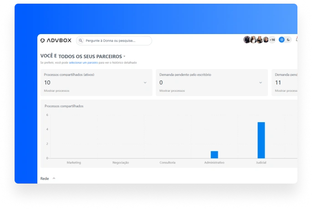Select the Judicial bar in the chart
Image resolution: width=312 pixels, height=209 pixels.
[261, 140]
